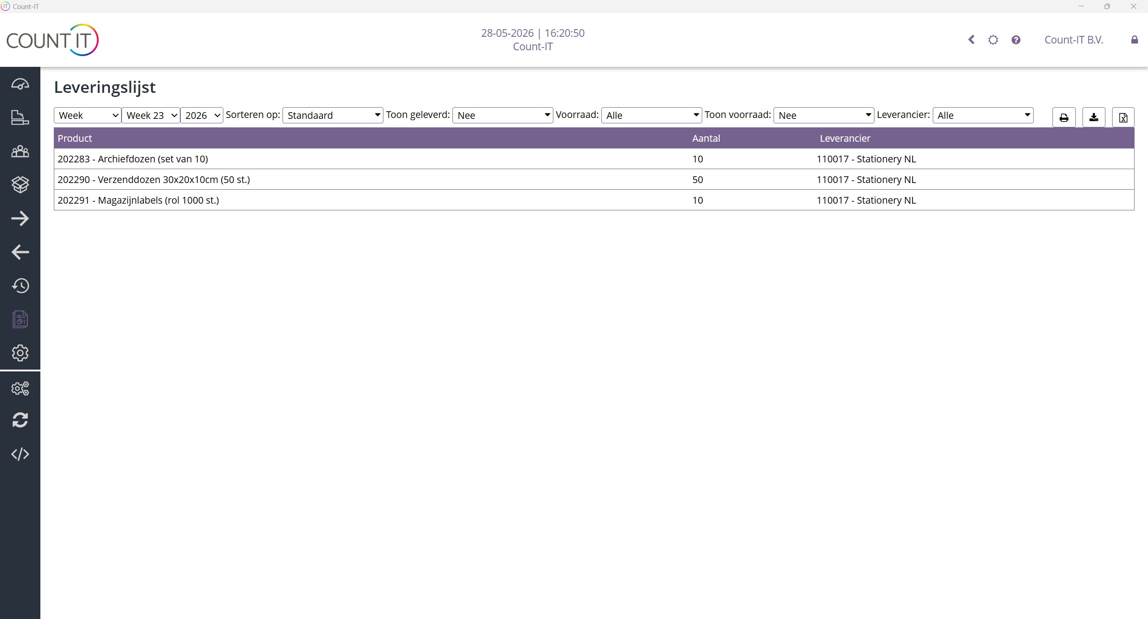Expand the Week 23 dropdown
This screenshot has height=619, width=1148.
151,115
